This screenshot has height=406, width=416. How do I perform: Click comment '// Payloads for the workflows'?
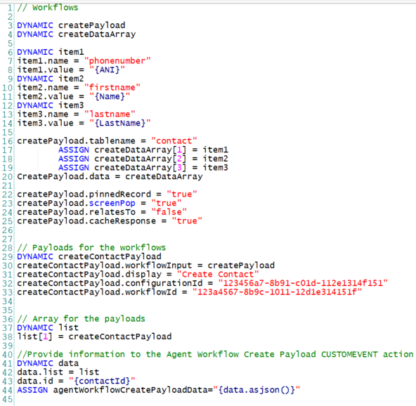coord(91,248)
